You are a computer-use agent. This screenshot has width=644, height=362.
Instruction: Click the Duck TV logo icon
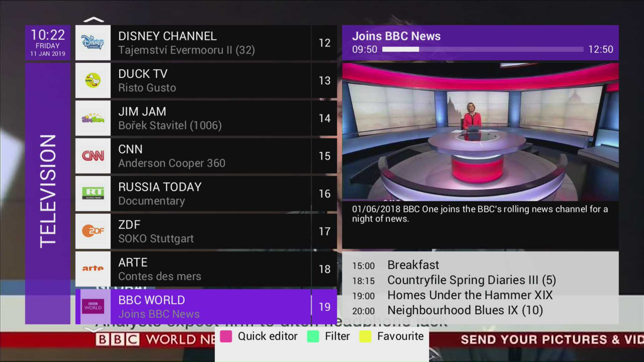tap(93, 80)
